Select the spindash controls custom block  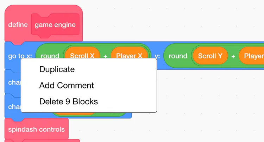coord(36,129)
